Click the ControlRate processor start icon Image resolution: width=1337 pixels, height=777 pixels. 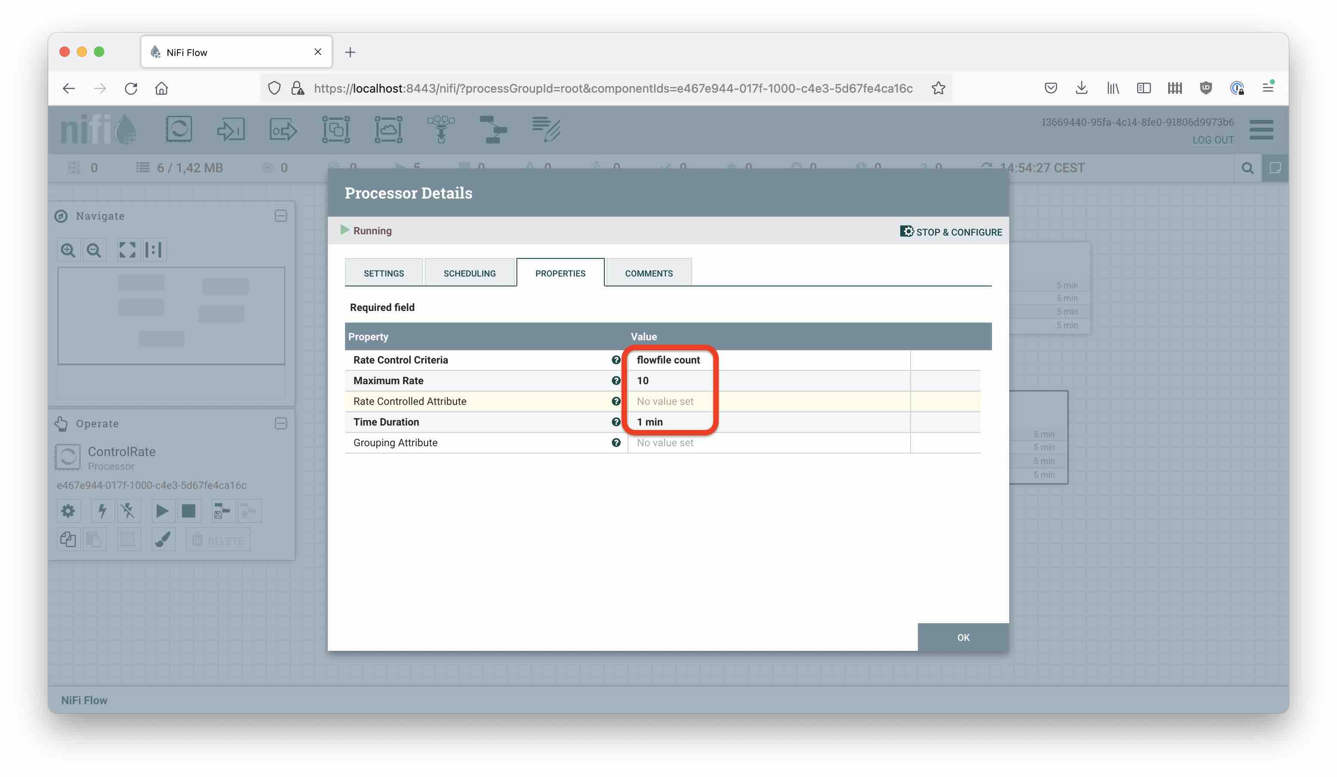(161, 510)
